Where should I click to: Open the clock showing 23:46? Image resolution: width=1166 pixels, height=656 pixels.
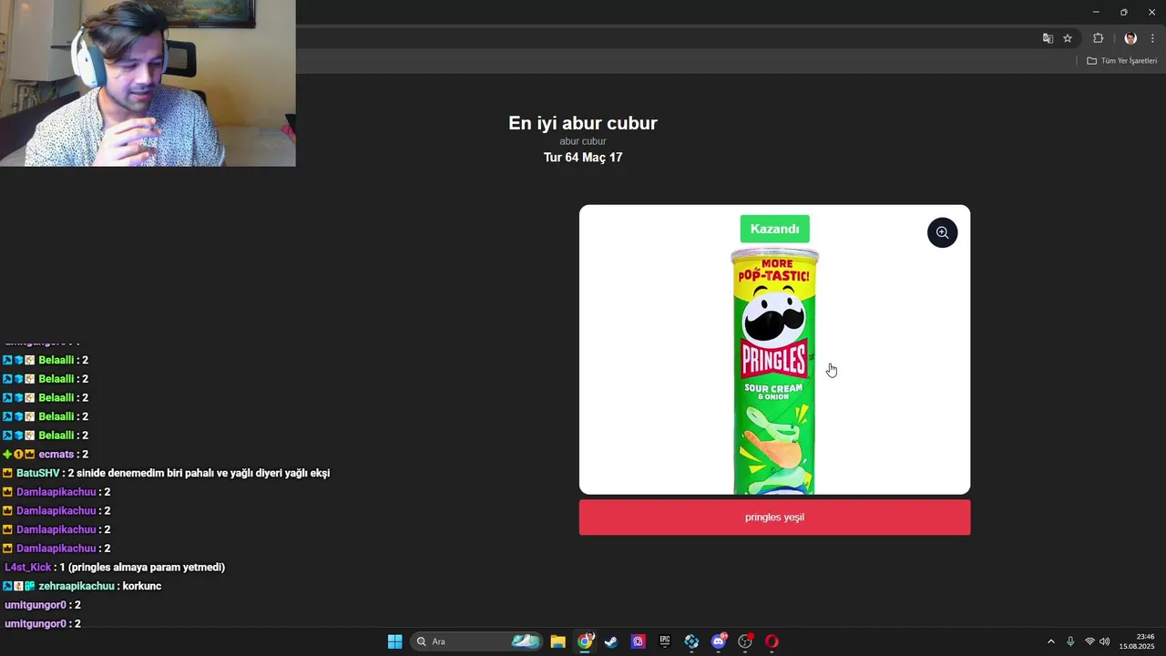pyautogui.click(x=1137, y=641)
